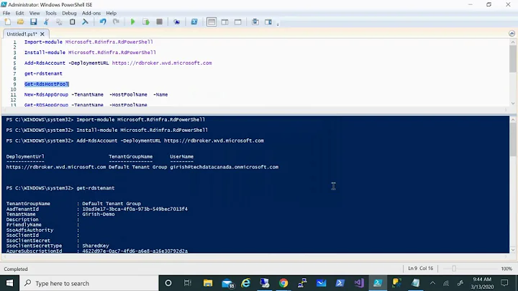The height and width of the screenshot is (291, 518).
Task: Open Cortana circle on taskbar
Action: point(168,283)
